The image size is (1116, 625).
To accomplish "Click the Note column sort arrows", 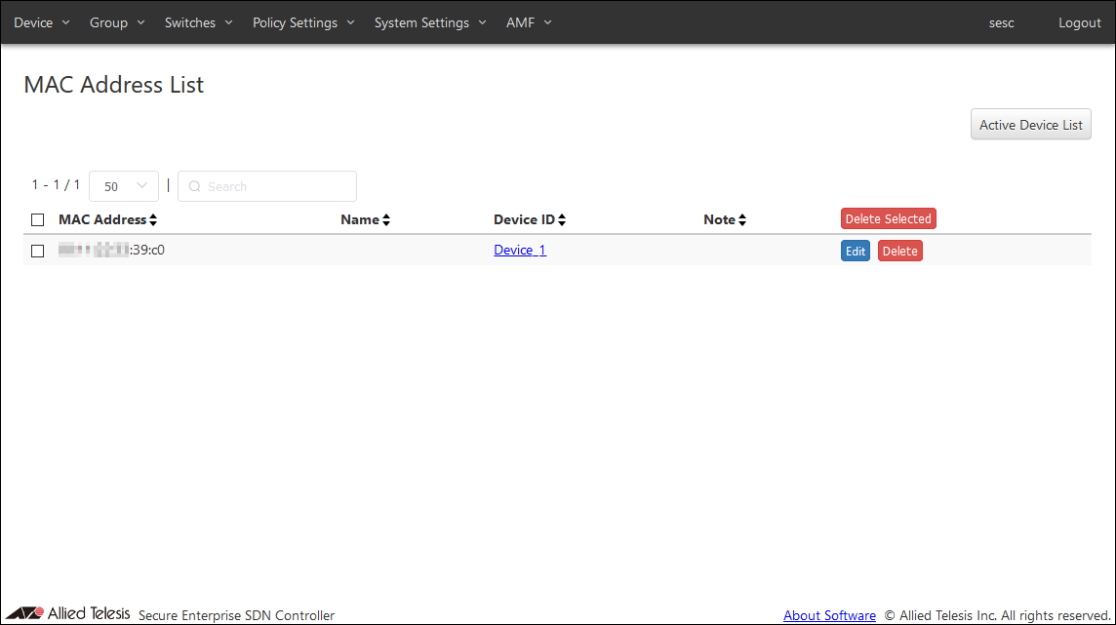I will click(741, 220).
